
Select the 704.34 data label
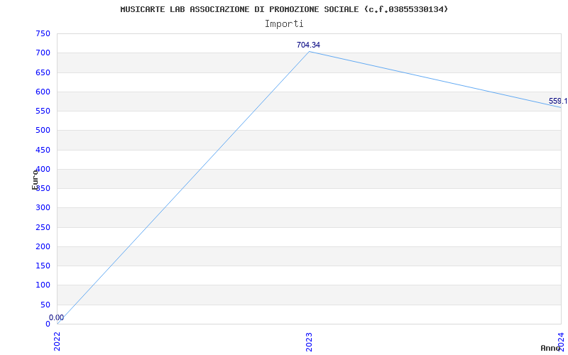point(308,45)
